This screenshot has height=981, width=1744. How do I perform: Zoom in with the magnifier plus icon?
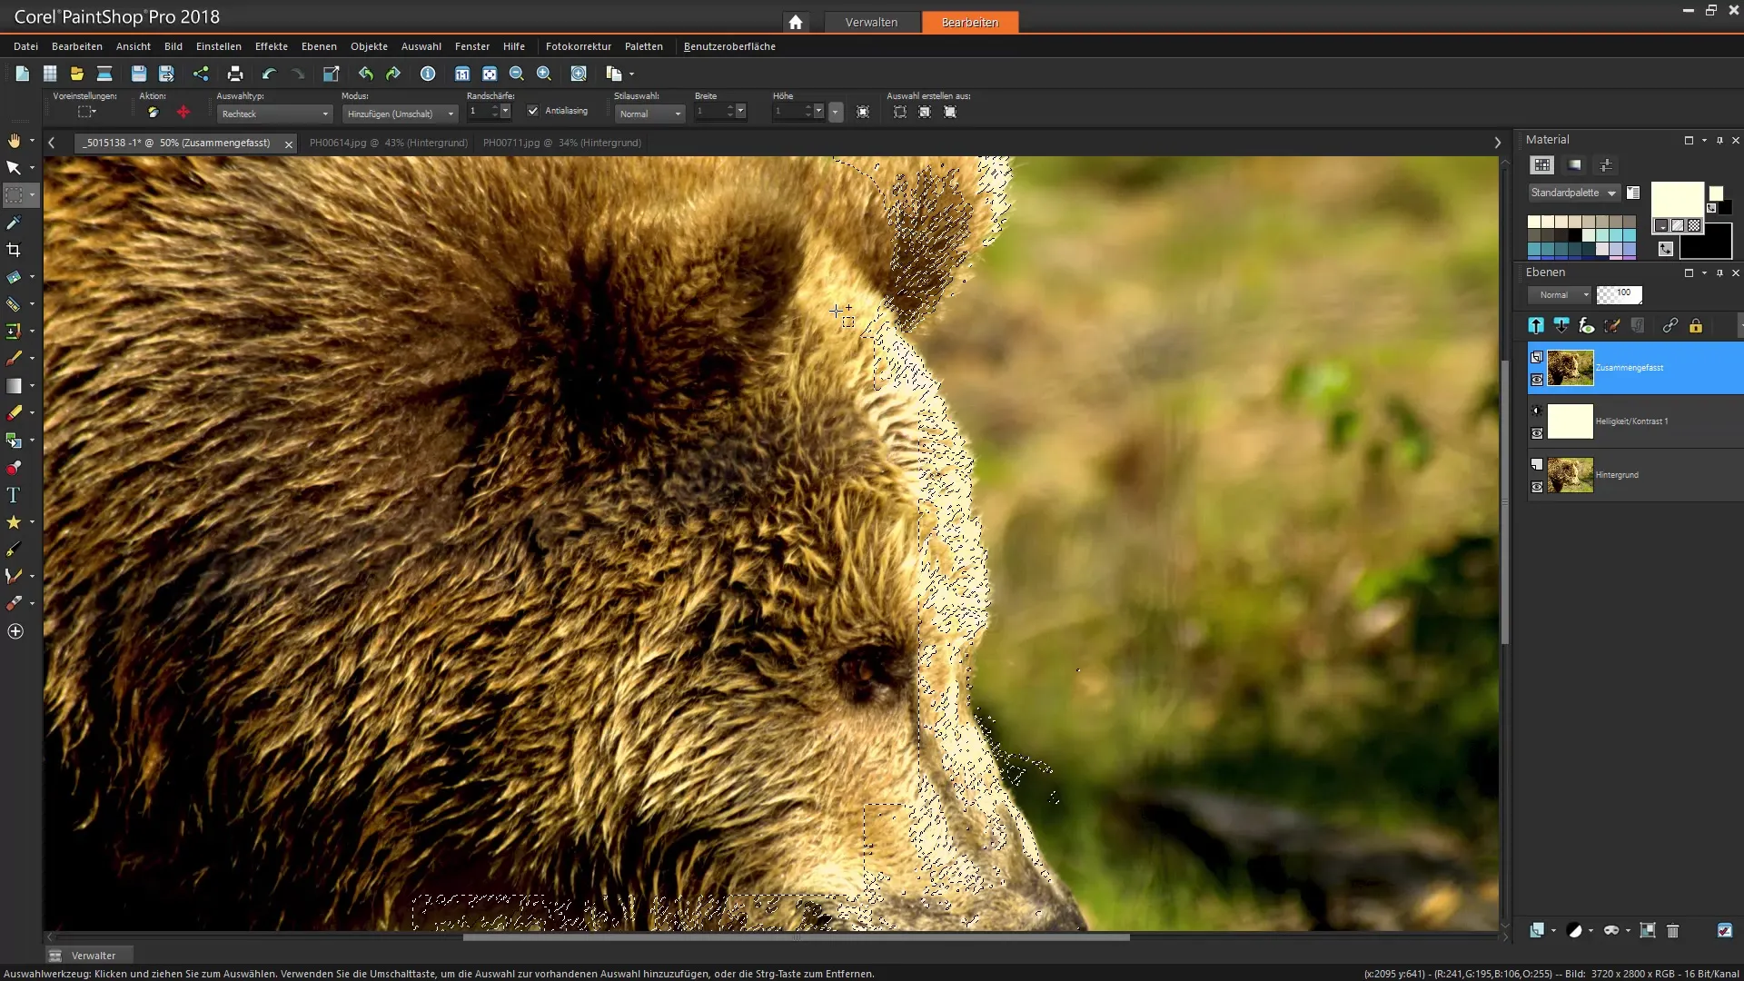(544, 74)
